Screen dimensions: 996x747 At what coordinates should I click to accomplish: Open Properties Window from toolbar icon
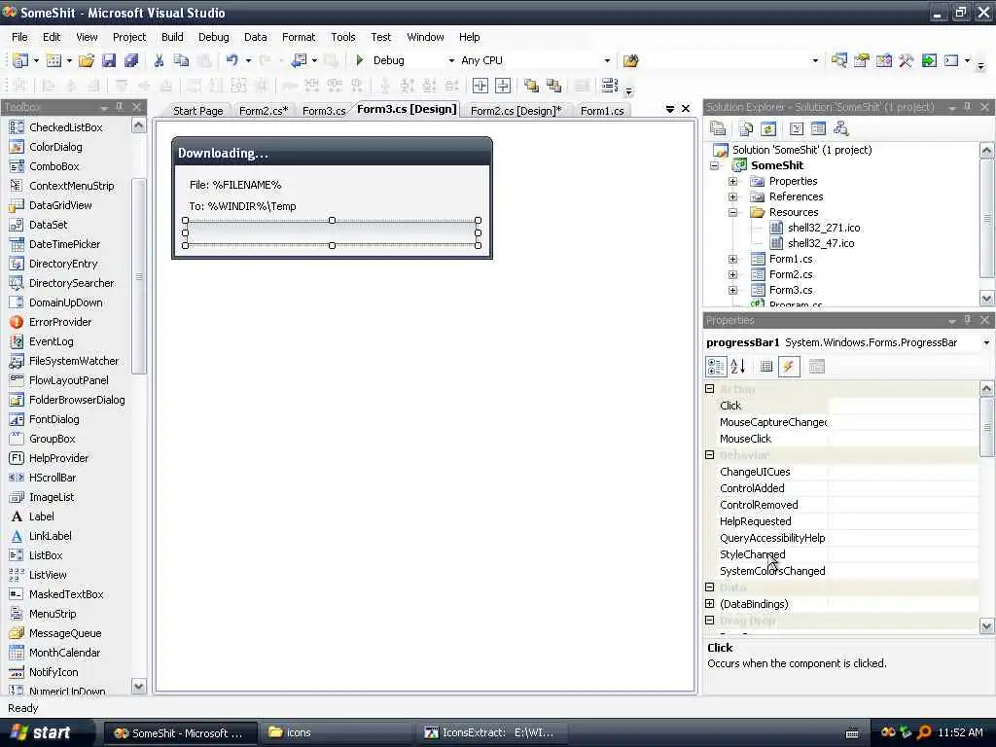coord(862,60)
